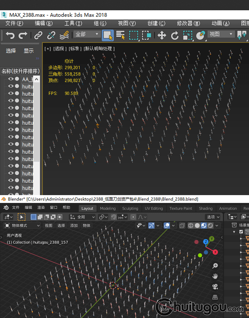Screen dimensions: 249x318
Task: Activate the Select Object tool in 3ds Max
Action: (x=108, y=35)
